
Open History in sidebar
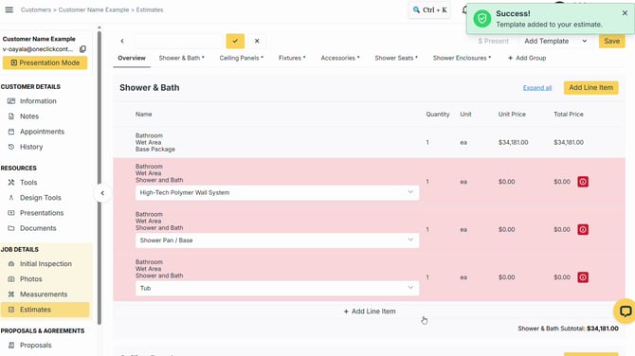(31, 147)
